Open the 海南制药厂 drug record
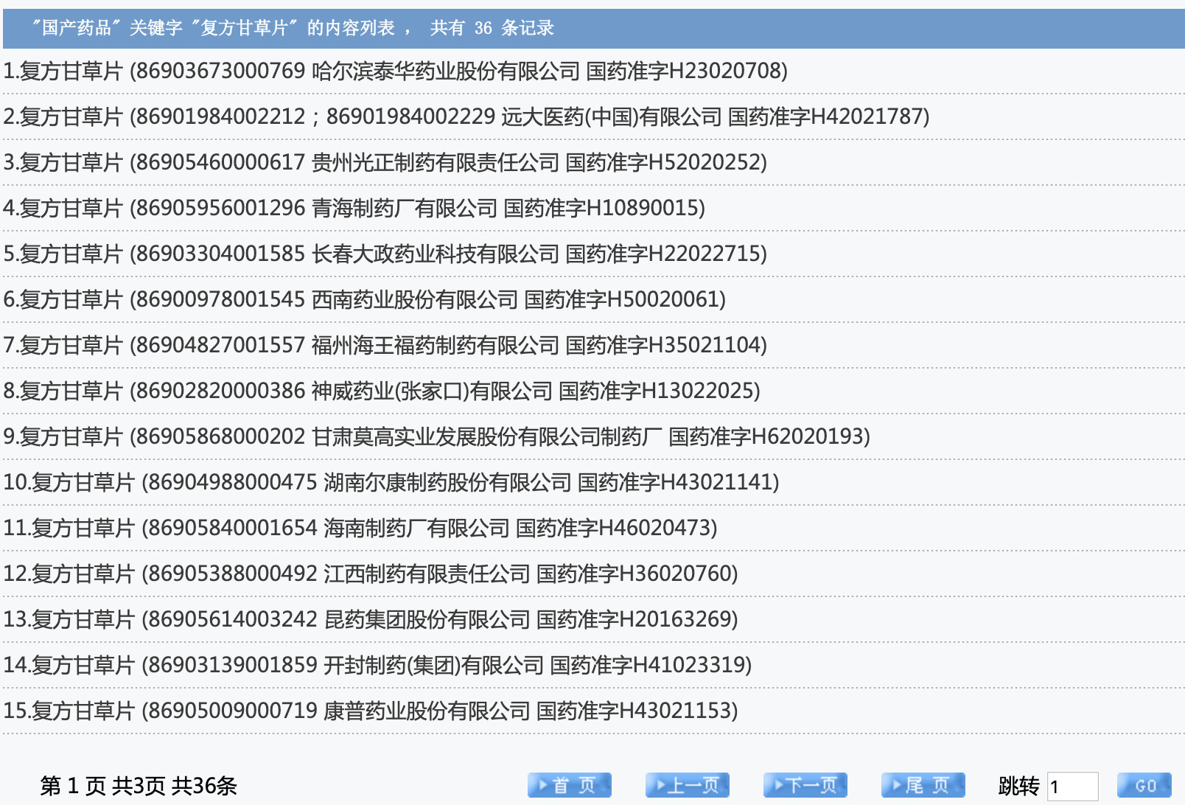 tap(360, 528)
